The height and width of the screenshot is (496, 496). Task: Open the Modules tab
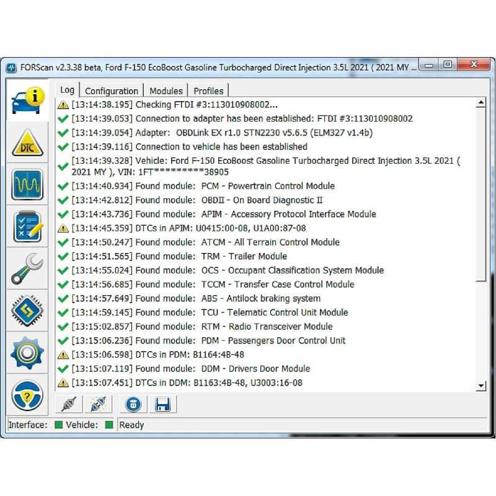166,90
